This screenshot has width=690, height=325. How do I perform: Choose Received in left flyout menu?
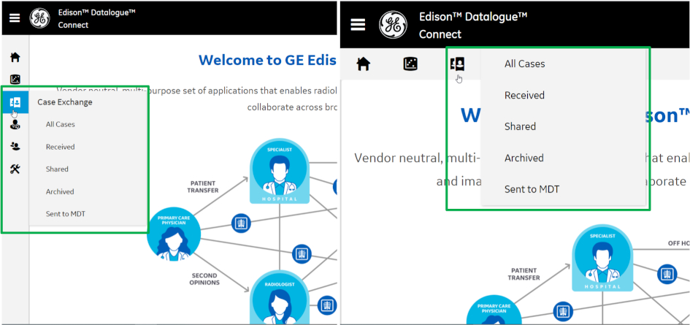61,147
